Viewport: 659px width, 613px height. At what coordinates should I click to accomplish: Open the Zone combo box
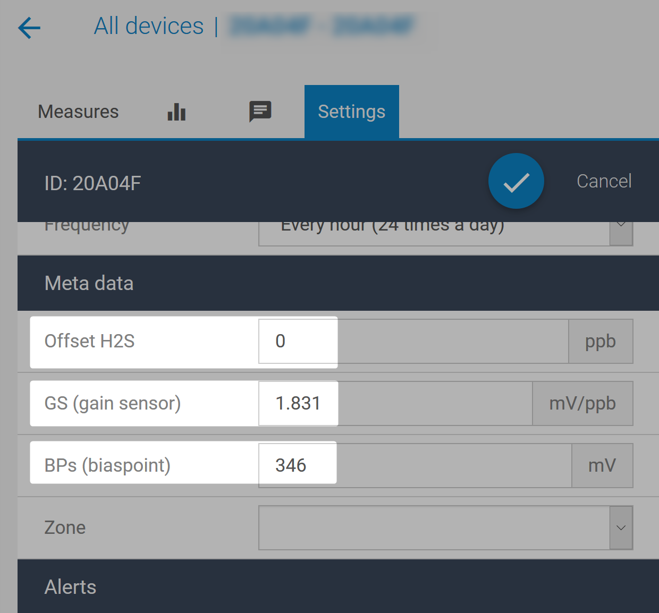[x=433, y=527]
